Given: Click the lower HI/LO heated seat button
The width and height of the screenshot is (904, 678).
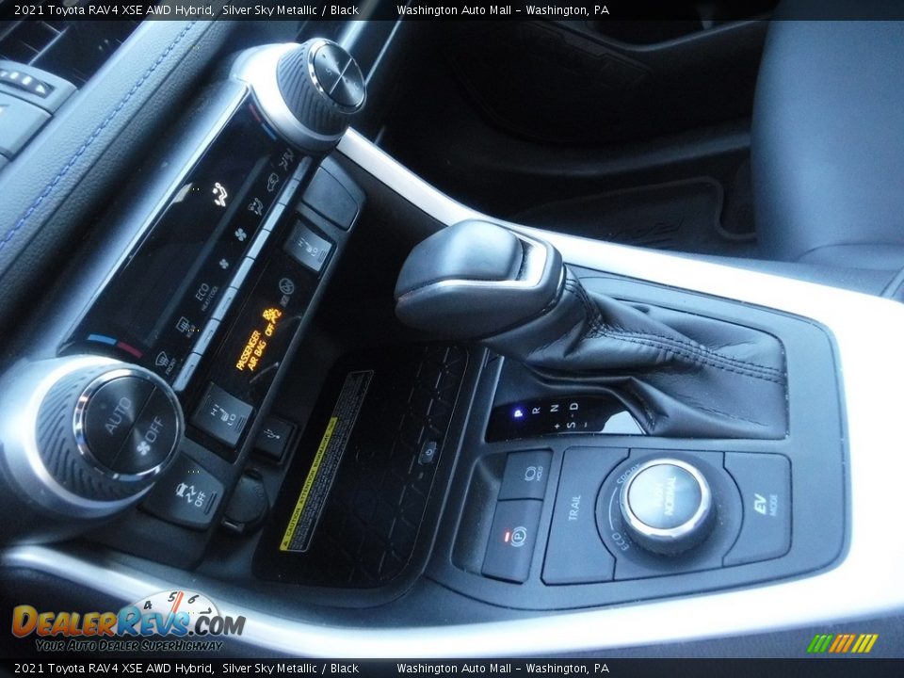Looking at the screenshot, I should coord(222,416).
